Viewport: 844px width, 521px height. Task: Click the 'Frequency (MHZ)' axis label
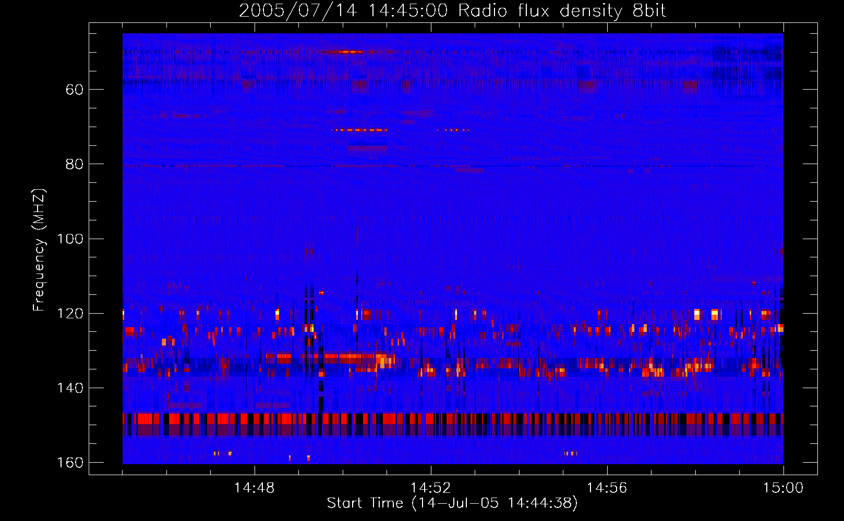pos(39,250)
